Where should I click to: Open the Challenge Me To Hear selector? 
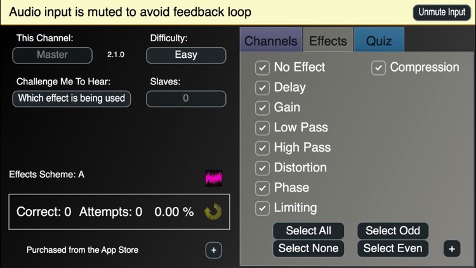(72, 98)
